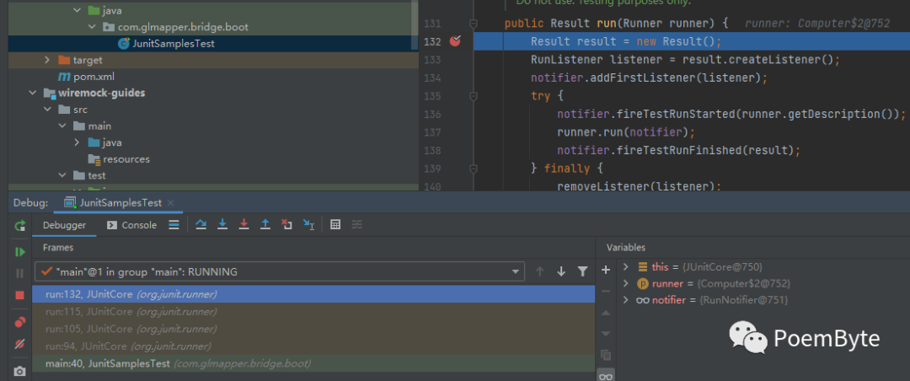Click on 'runner.run(notifier);' code line

(625, 132)
